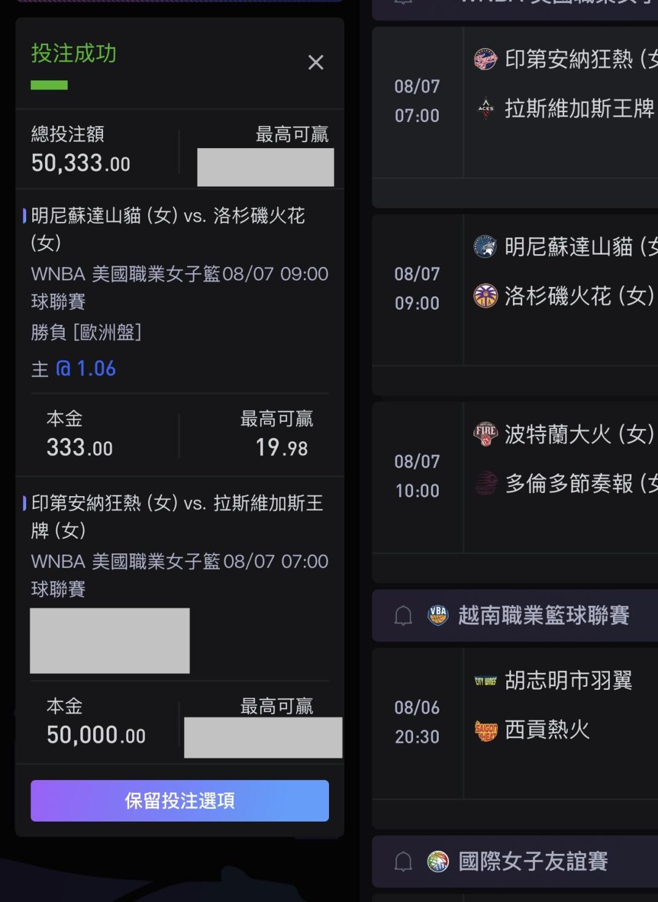Select the 主 @ 1.06 odds selection
The image size is (658, 902).
coord(74,369)
